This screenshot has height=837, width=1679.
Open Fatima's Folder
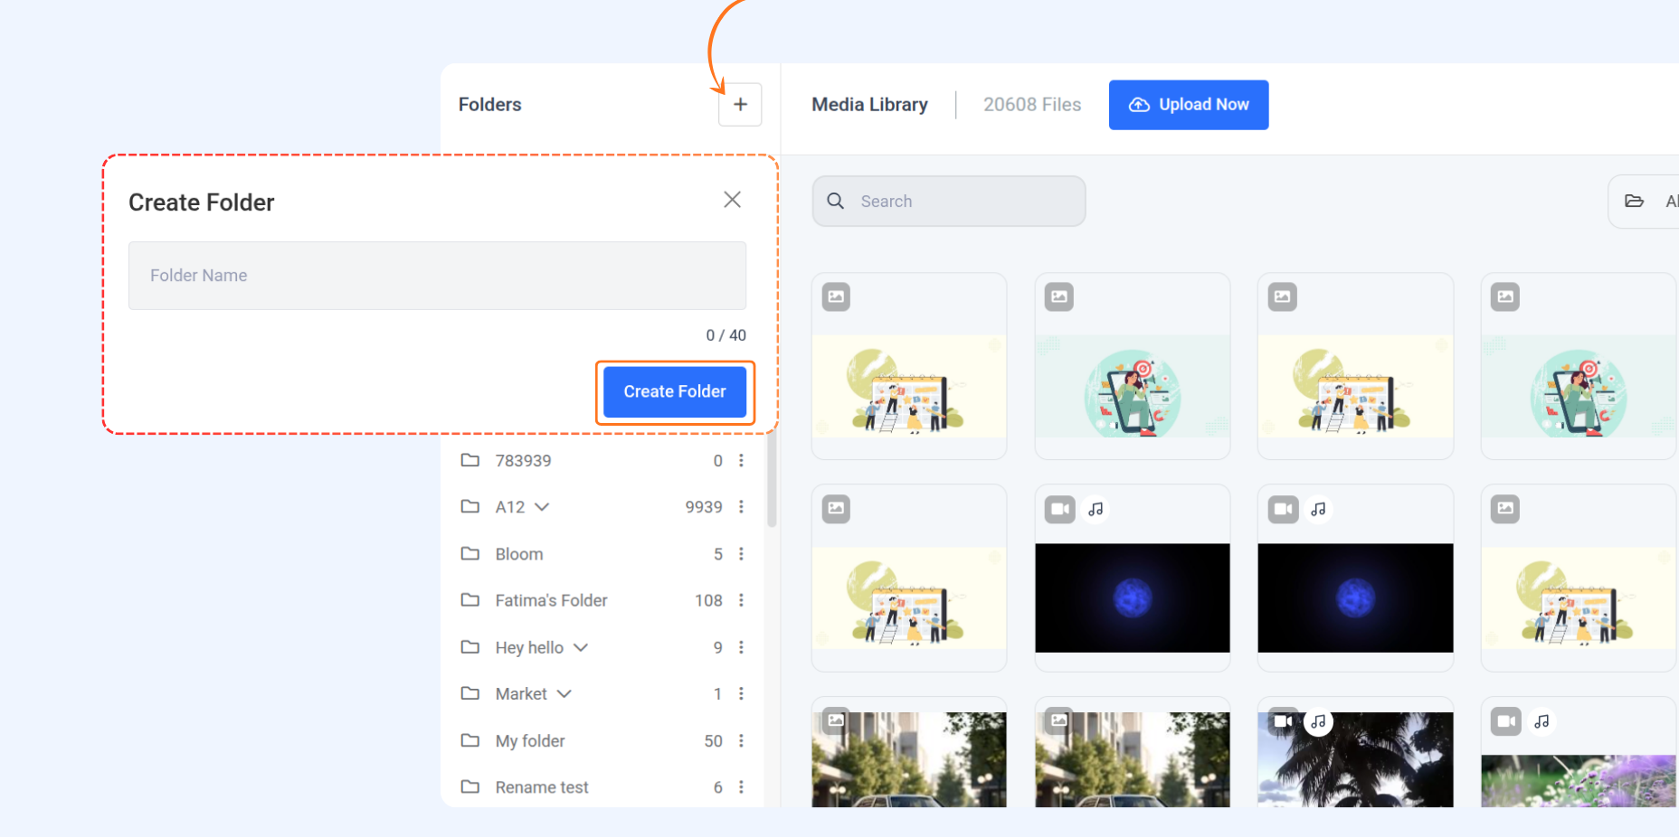tap(551, 600)
